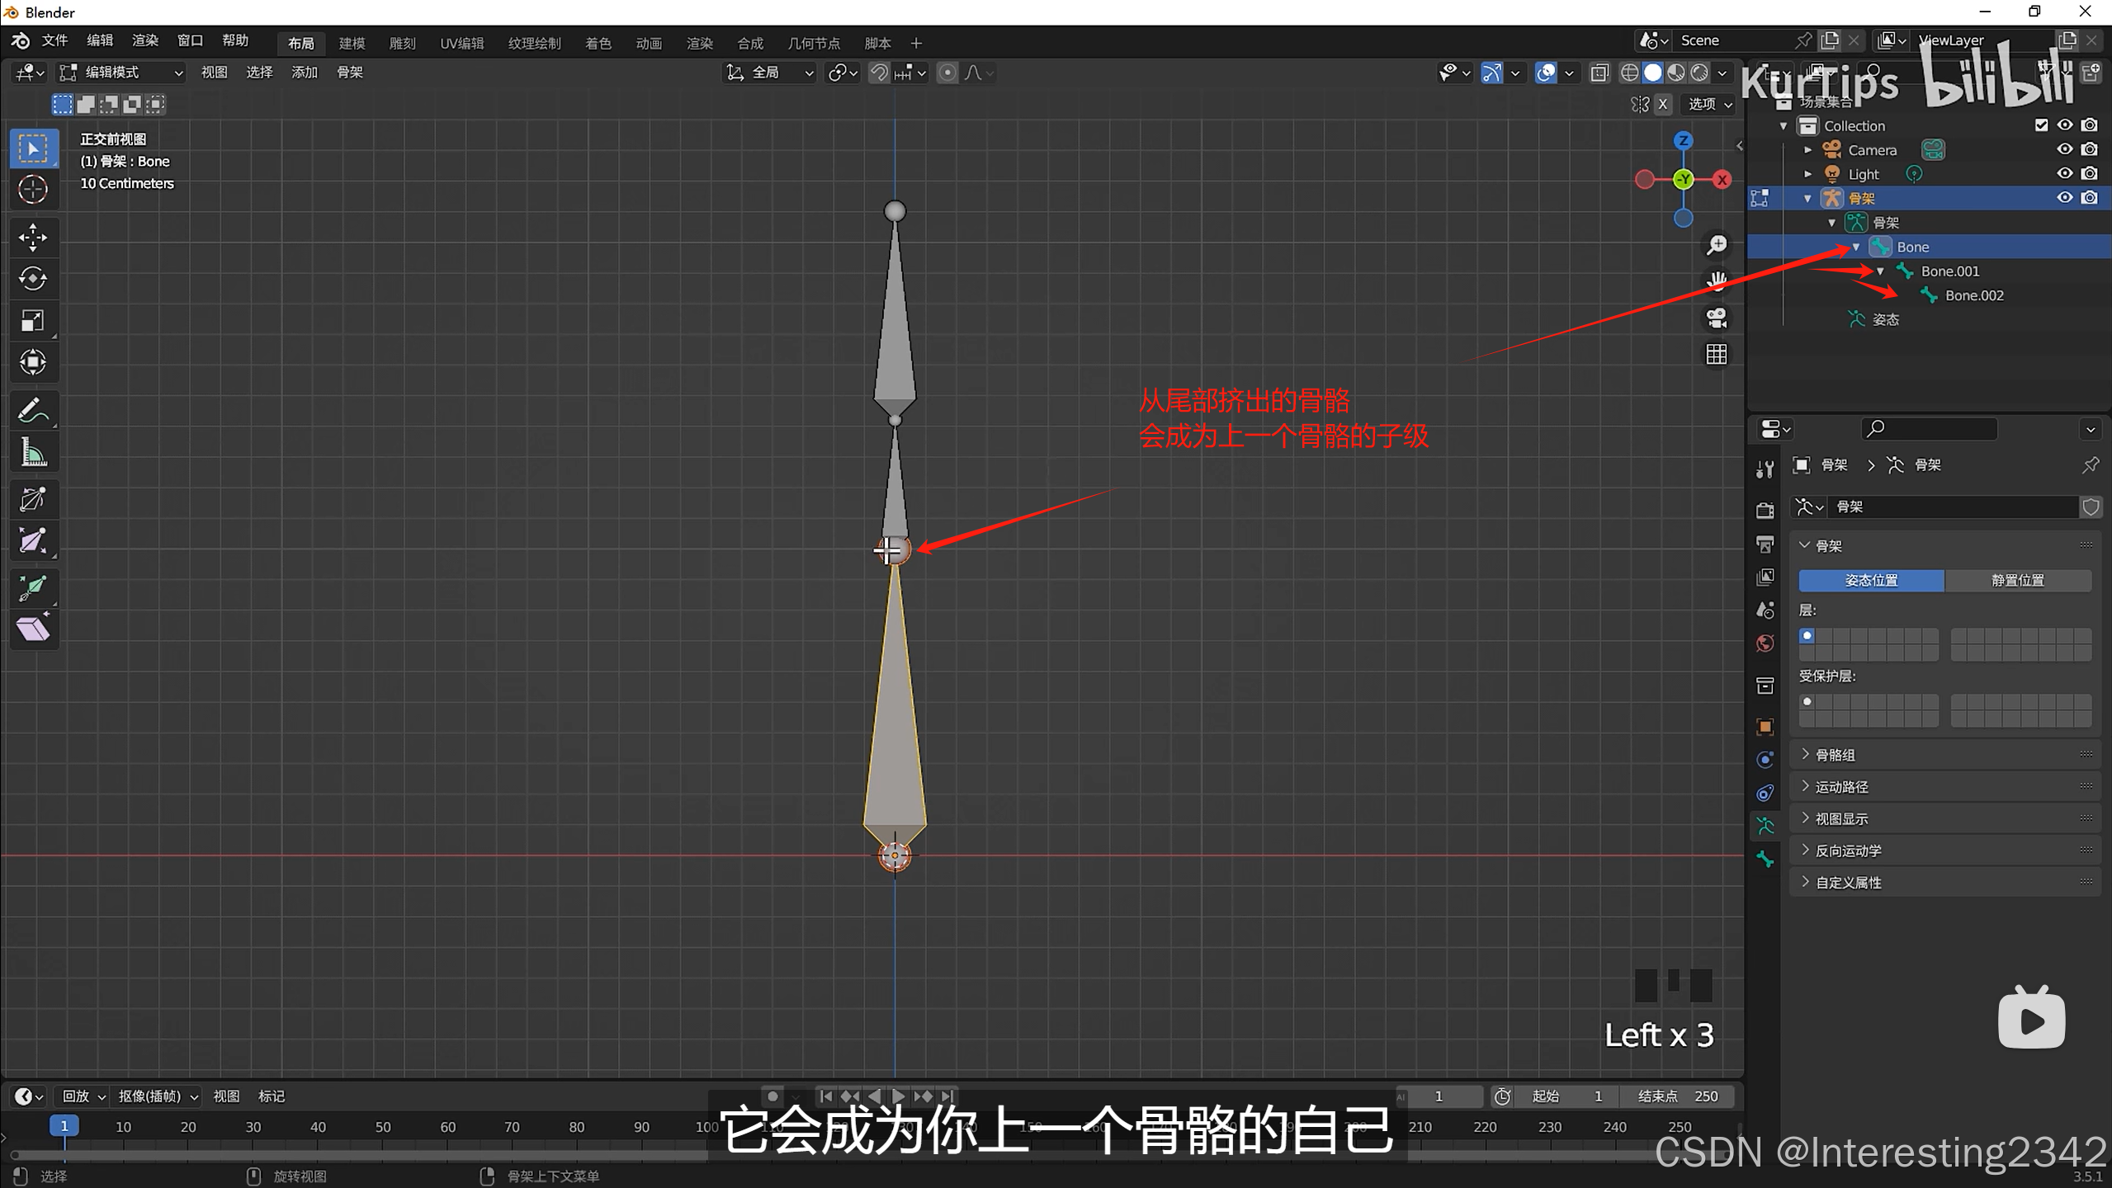Hide the Camera object in outliner
2112x1188 pixels.
click(2064, 149)
